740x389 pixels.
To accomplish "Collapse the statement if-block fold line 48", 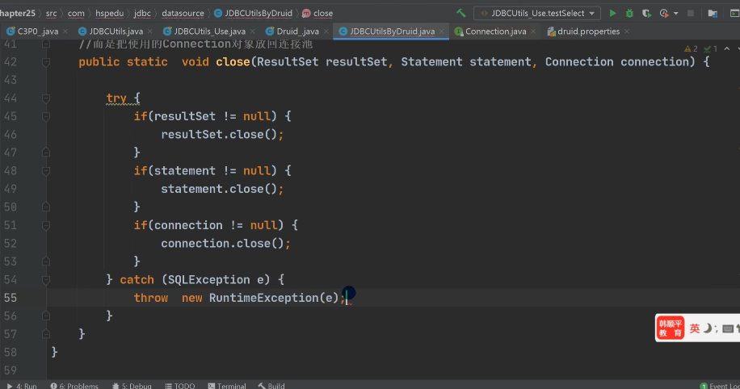I will pos(46,170).
